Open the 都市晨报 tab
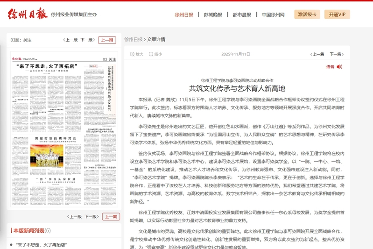 coord(242,14)
